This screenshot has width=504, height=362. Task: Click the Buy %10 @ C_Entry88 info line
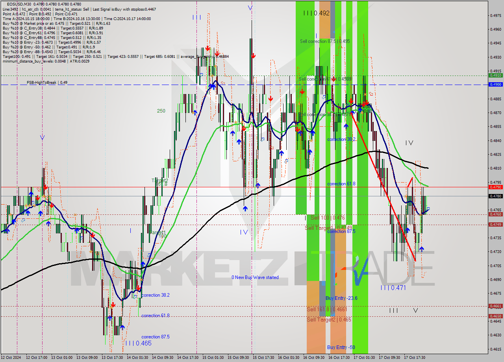point(52,37)
